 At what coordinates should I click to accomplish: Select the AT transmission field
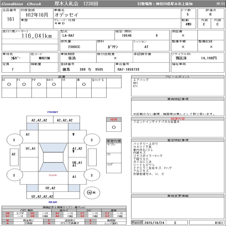146,47
